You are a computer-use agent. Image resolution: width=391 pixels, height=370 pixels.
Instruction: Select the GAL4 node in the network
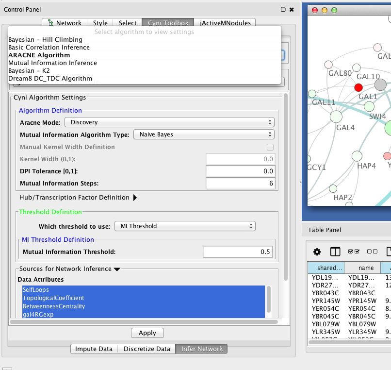click(336, 117)
